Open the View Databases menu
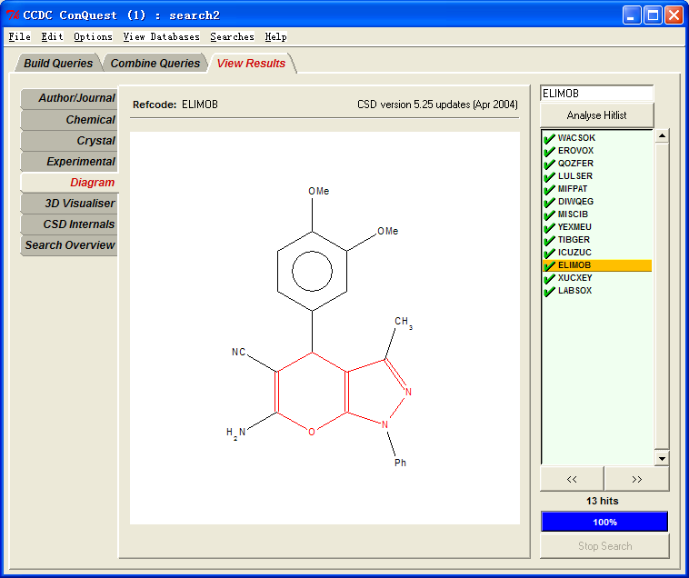This screenshot has height=578, width=689. [x=161, y=37]
